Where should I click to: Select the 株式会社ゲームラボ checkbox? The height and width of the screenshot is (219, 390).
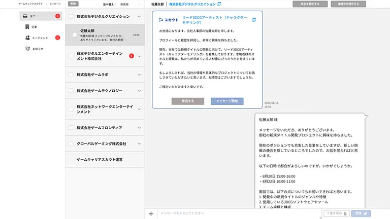coord(71,75)
